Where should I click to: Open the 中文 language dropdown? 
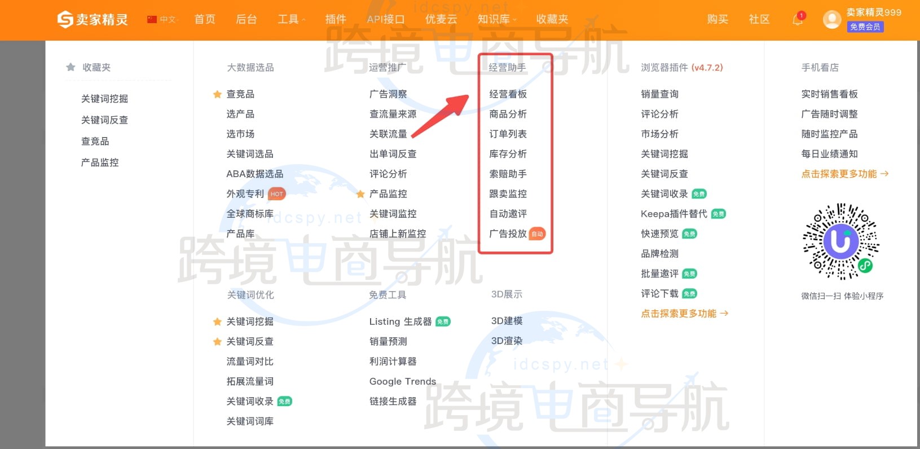pyautogui.click(x=169, y=19)
